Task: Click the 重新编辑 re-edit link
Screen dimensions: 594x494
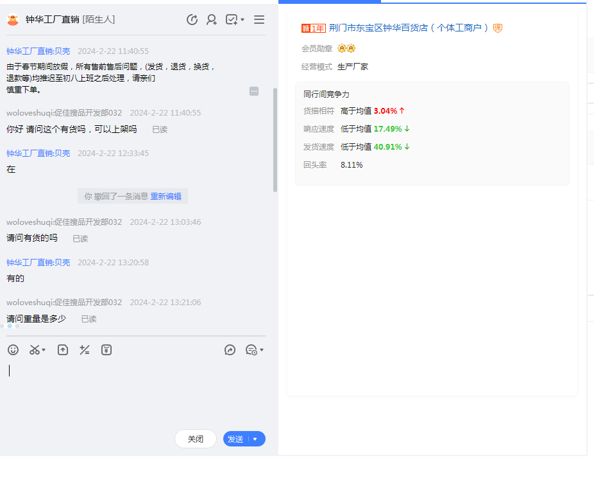Action: [165, 197]
